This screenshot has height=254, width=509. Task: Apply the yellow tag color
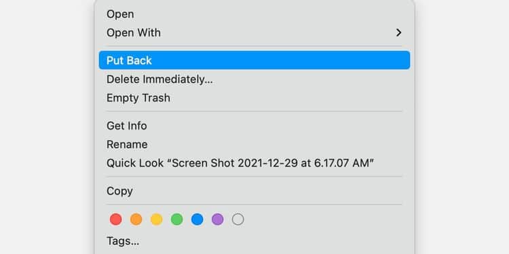coord(157,219)
